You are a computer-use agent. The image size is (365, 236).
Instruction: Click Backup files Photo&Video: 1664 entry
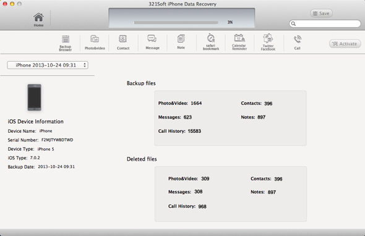(180, 103)
